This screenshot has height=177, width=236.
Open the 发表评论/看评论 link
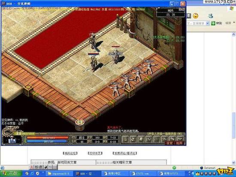click(125, 153)
